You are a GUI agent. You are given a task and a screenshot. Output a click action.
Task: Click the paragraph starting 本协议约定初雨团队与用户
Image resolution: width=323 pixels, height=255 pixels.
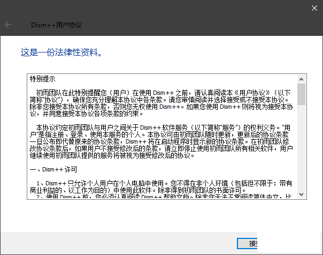tap(161, 141)
